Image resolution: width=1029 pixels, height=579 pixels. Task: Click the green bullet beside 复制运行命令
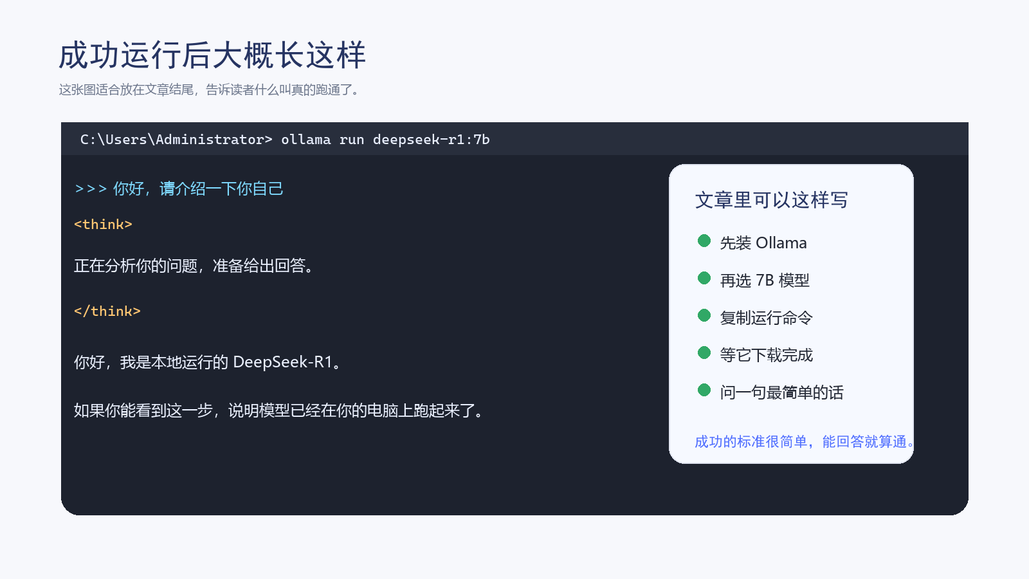coord(704,315)
